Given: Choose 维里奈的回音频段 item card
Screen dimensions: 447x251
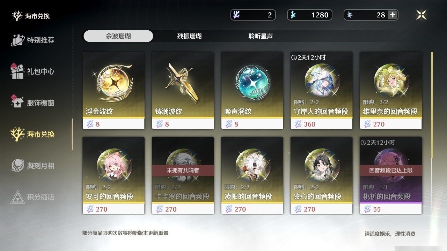Looking at the screenshot, I should tap(391, 91).
